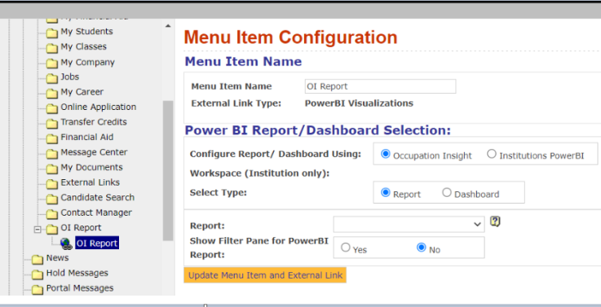The height and width of the screenshot is (307, 601).
Task: Click the Online Application folder icon
Action: pos(52,108)
